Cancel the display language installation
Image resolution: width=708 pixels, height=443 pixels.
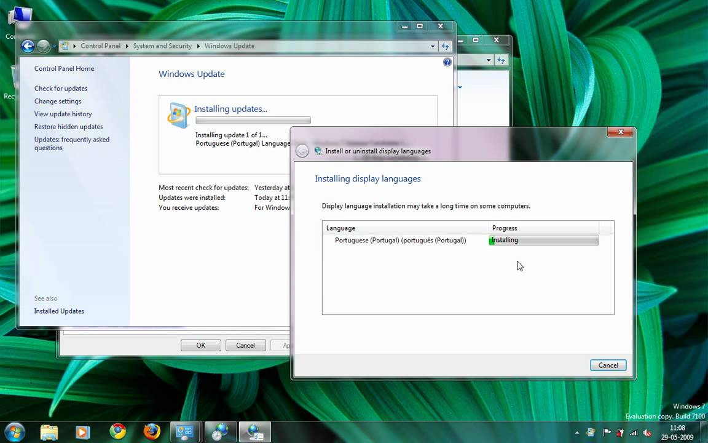tap(608, 365)
